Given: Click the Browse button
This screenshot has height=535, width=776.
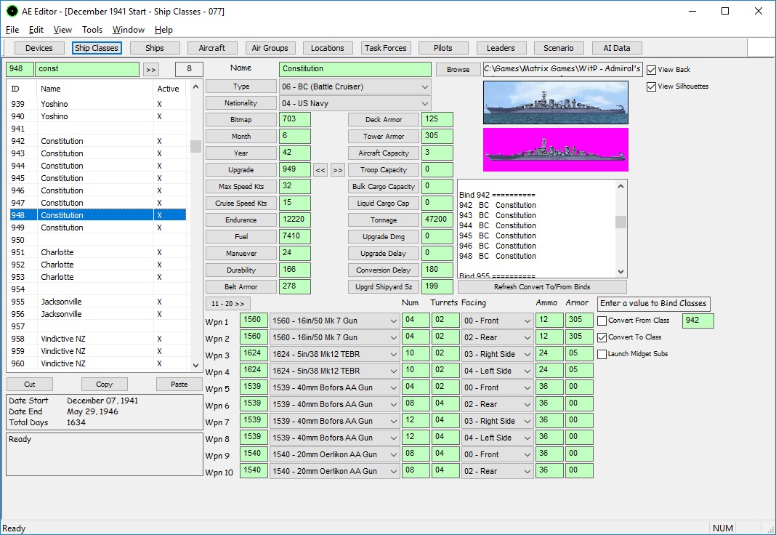Looking at the screenshot, I should point(458,70).
